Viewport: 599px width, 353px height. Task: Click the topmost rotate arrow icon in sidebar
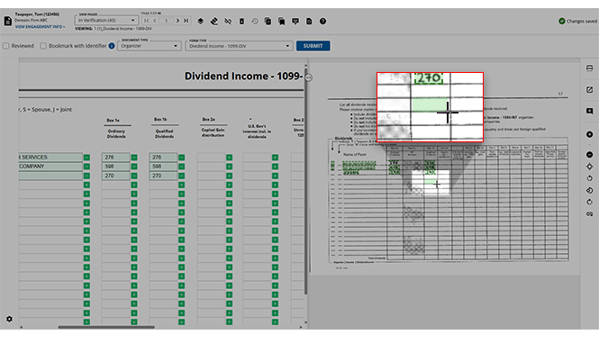589,178
